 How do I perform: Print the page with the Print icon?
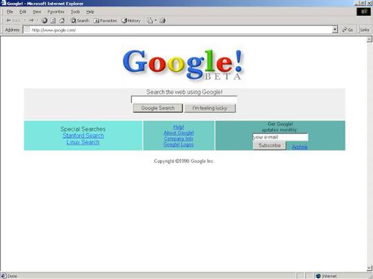(x=162, y=21)
